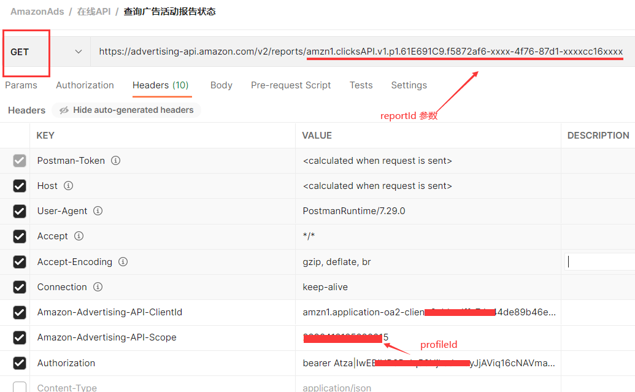Viewport: 635px width, 392px height.
Task: Uncheck the Host header checkbox
Action: click(20, 186)
